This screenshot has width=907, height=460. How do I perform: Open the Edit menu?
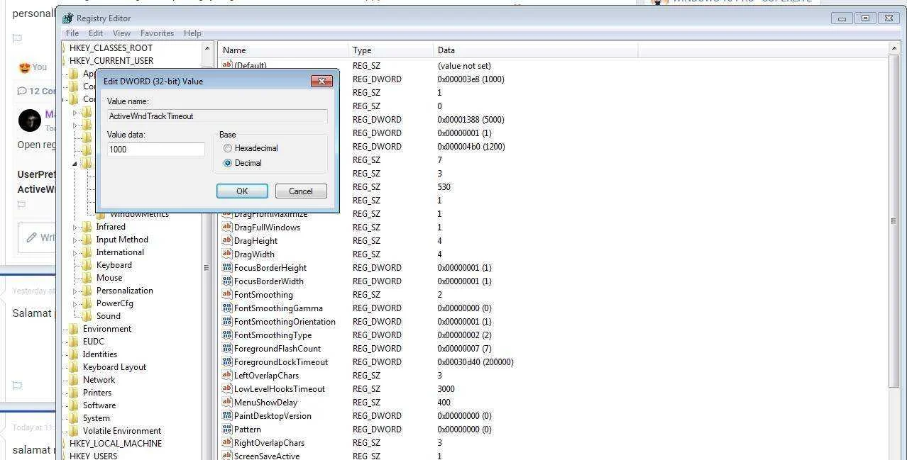[96, 33]
